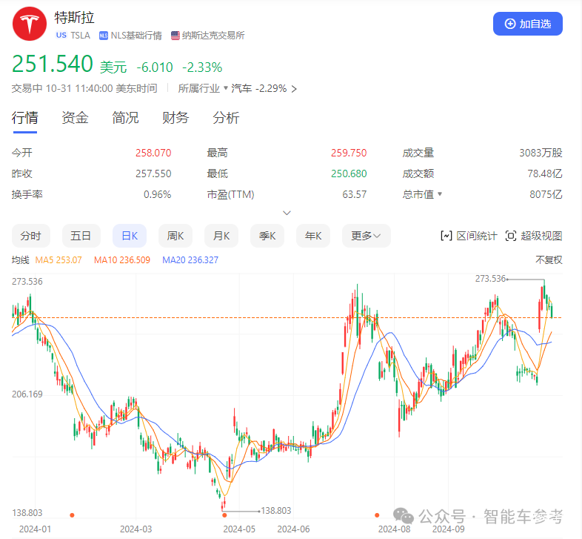582x539 pixels.
Task: Select the 分时 chart period
Action: tap(31, 236)
